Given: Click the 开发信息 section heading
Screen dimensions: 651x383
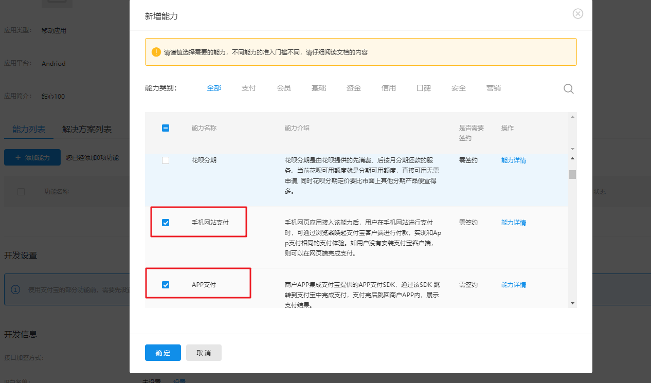Looking at the screenshot, I should (21, 334).
